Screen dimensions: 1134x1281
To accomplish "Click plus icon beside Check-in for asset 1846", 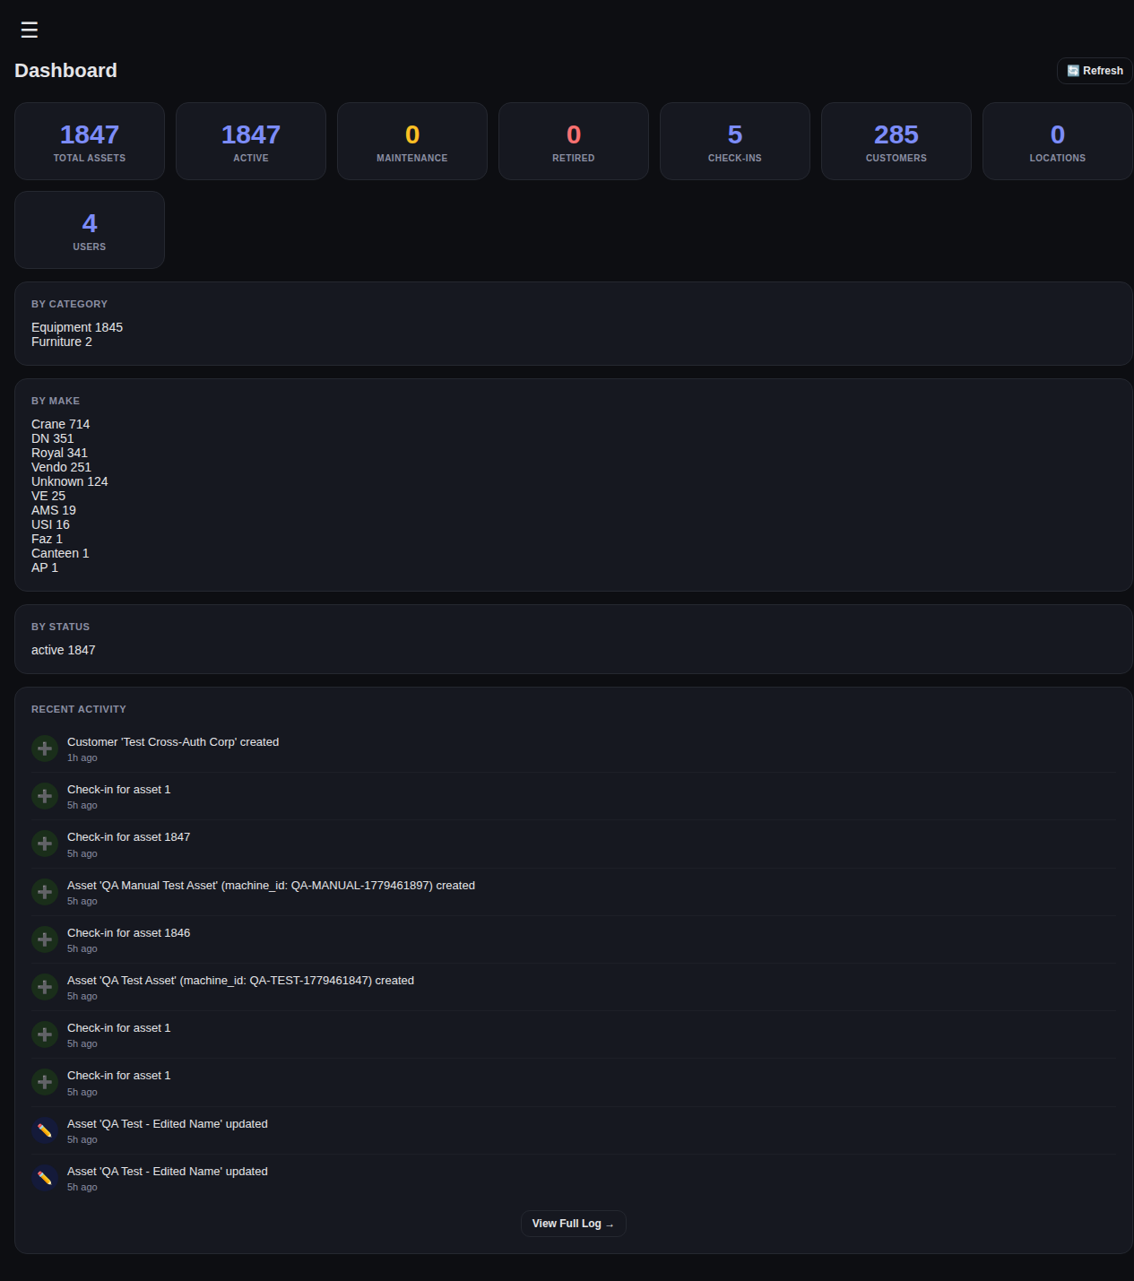I will coord(45,939).
